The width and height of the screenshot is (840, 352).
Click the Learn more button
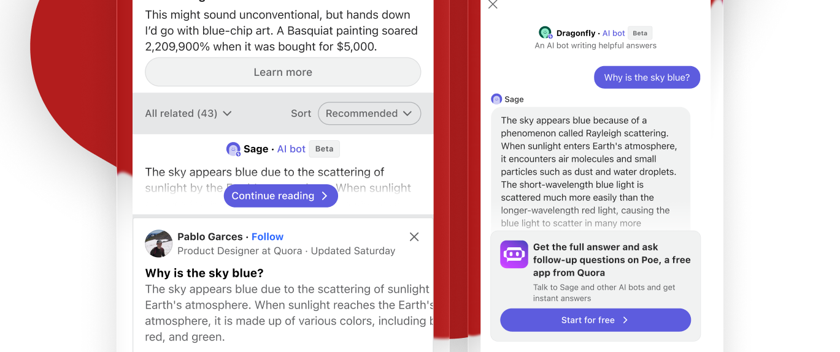[283, 72]
